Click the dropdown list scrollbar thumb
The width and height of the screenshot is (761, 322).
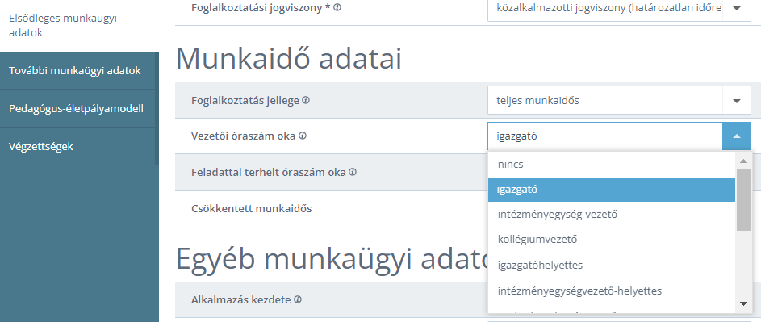coord(743,199)
